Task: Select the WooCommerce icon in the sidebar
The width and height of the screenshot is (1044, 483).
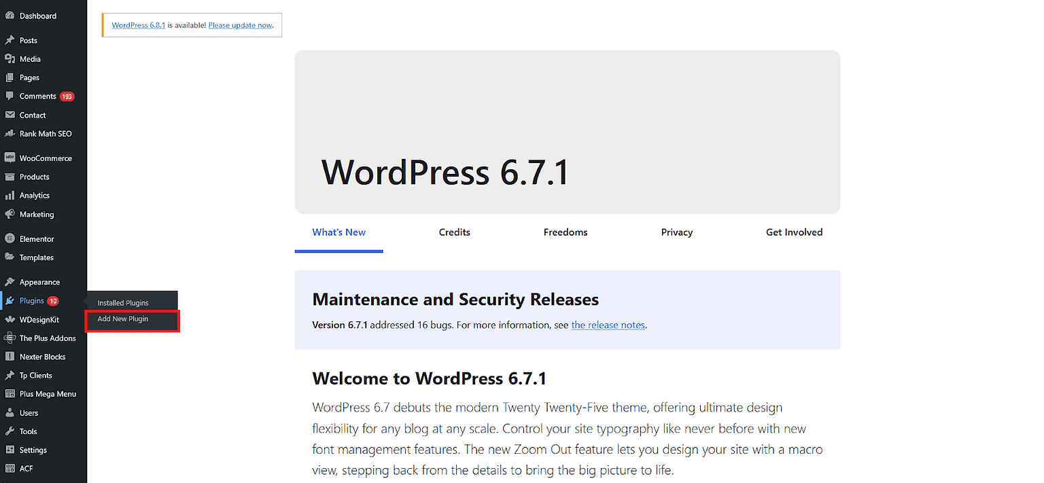Action: (10, 158)
